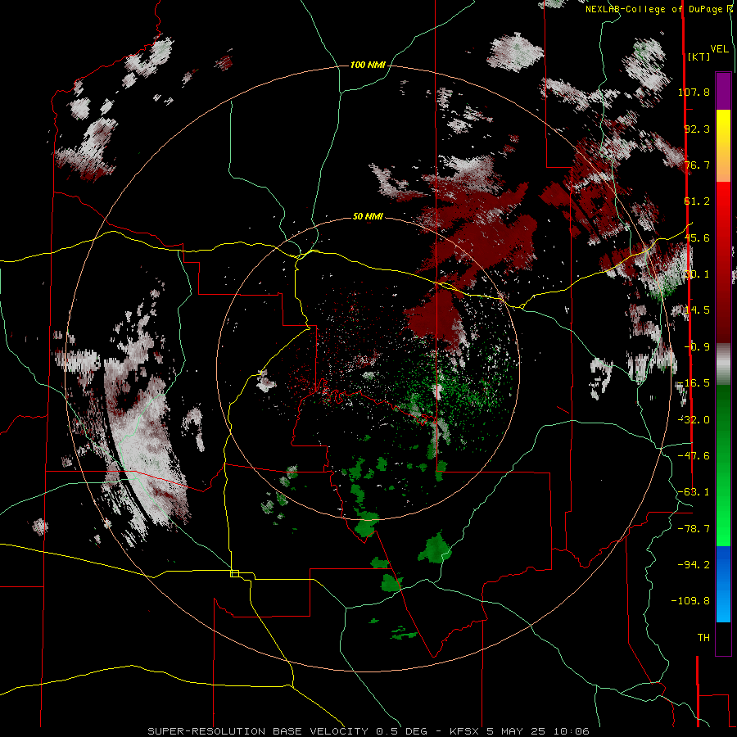Select the 30.1 velocity scale label

(697, 274)
